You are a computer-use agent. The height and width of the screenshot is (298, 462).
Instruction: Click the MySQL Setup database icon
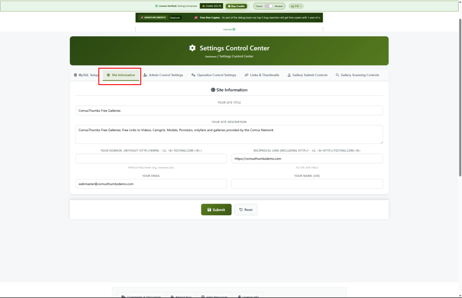pos(75,75)
